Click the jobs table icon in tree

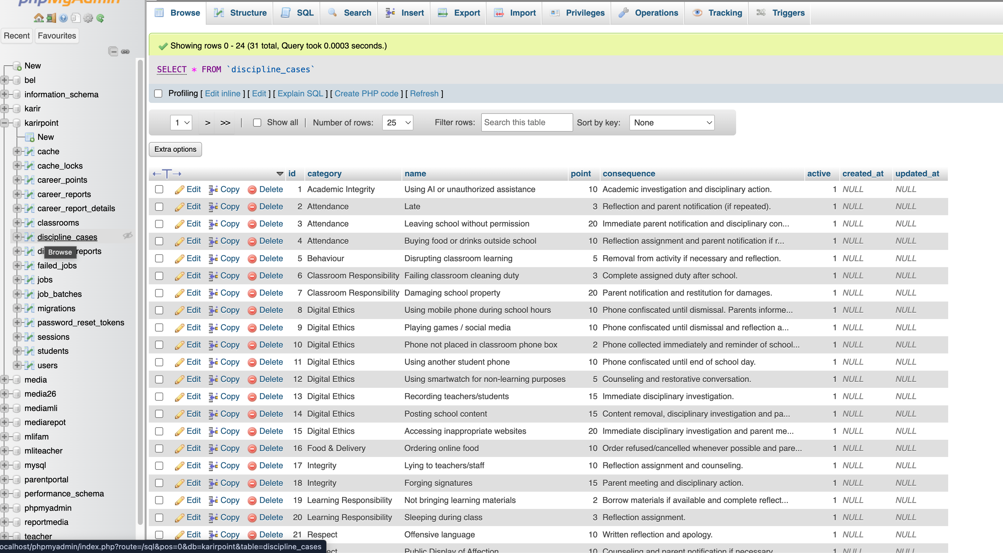29,280
